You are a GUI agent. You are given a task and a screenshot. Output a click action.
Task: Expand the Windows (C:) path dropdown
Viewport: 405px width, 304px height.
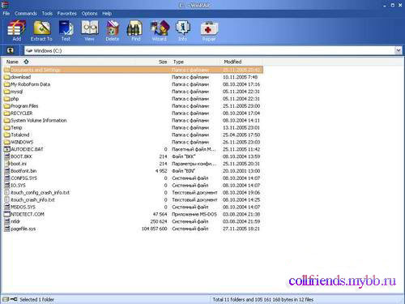399,50
